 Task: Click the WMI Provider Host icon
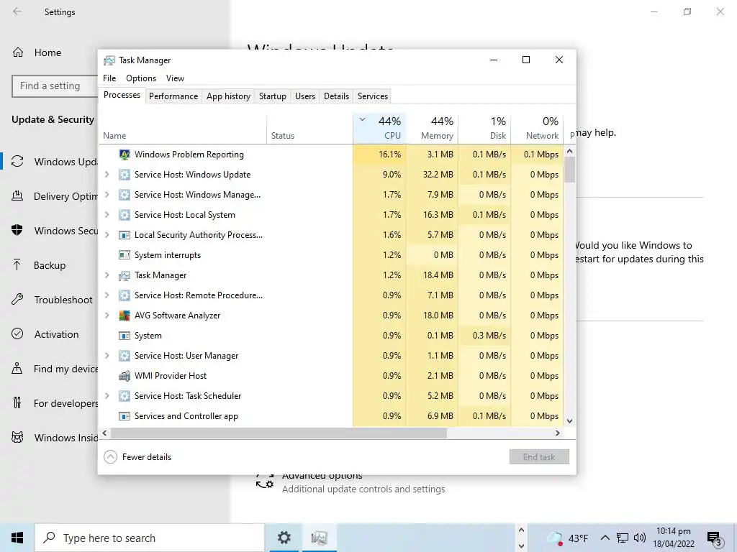click(x=124, y=376)
